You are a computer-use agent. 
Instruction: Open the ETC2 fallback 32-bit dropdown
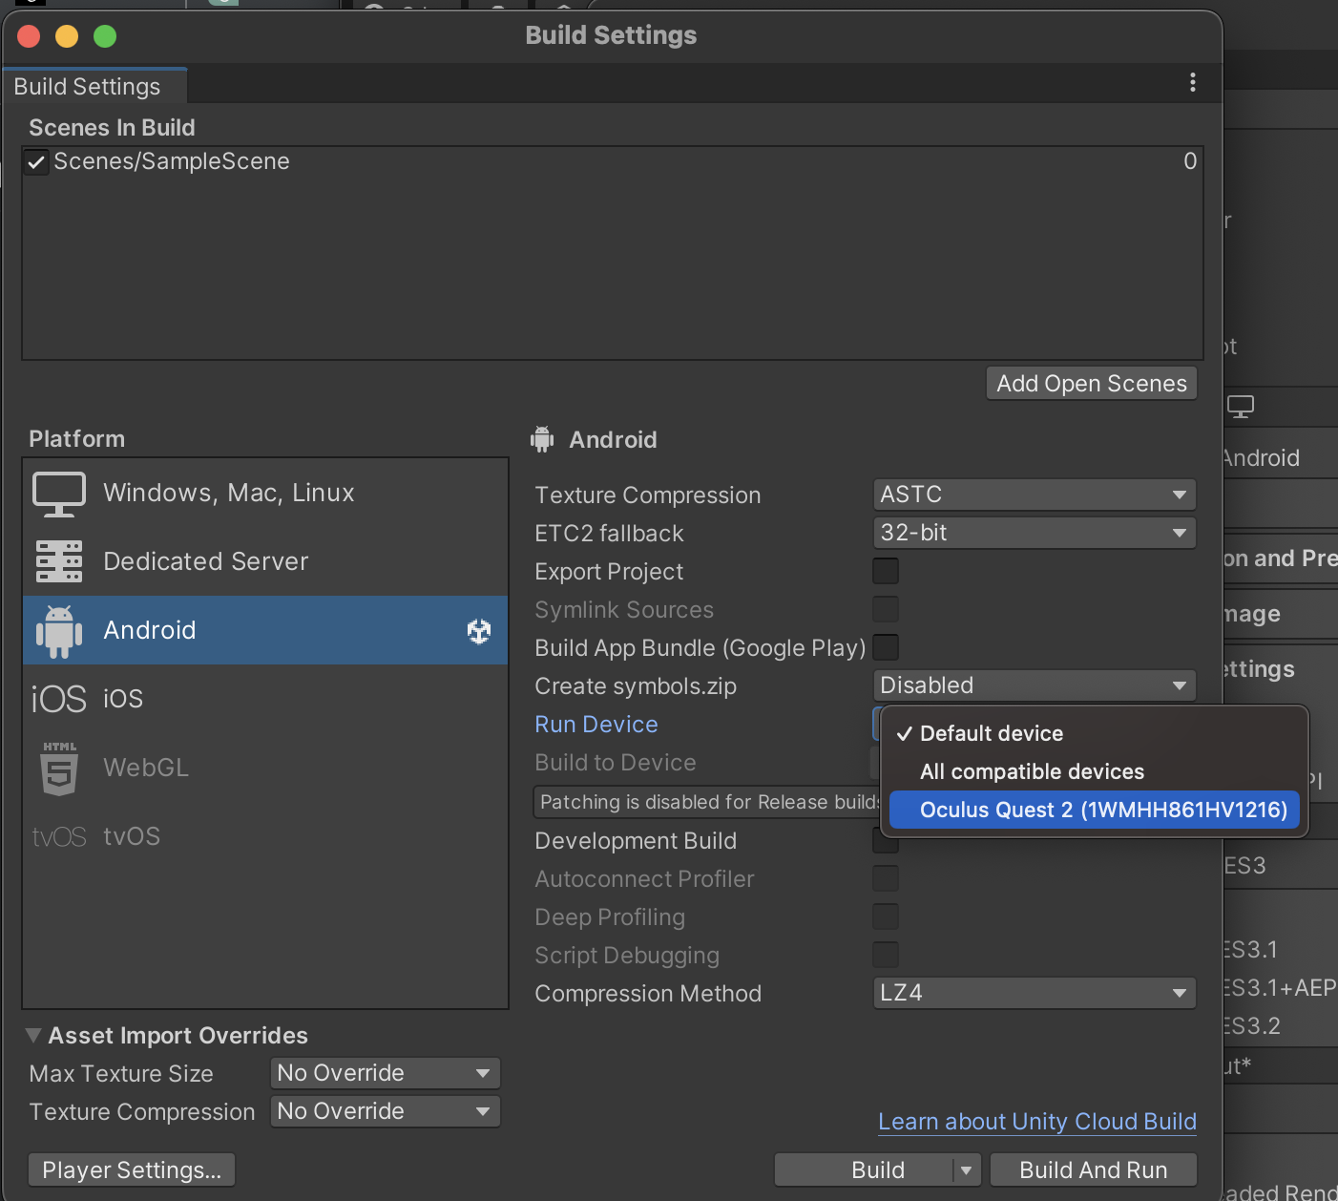[1035, 533]
